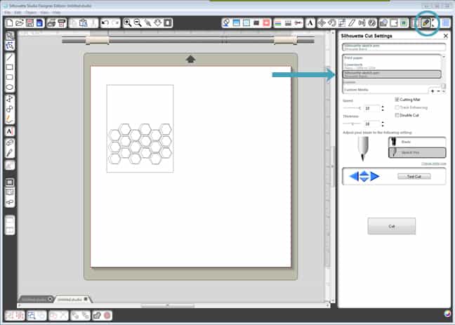The height and width of the screenshot is (325, 455).
Task: Click the Speed slider
Action: pos(353,108)
